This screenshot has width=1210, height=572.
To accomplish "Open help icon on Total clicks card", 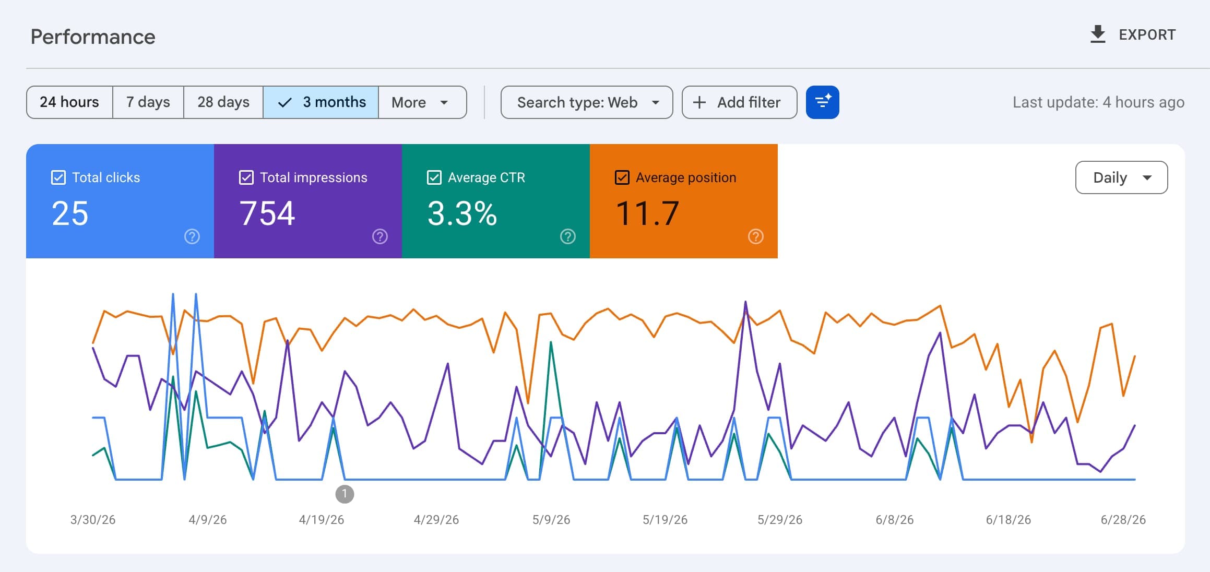I will point(192,236).
